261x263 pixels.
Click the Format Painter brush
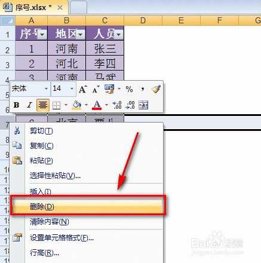click(x=156, y=89)
